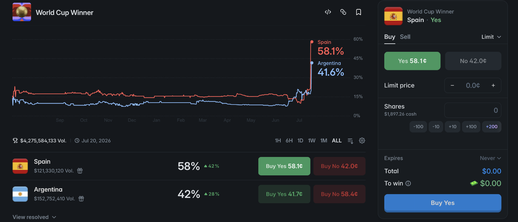518x222 pixels.
Task: Click the gift icon beside Argentina volume
Action: click(x=81, y=198)
